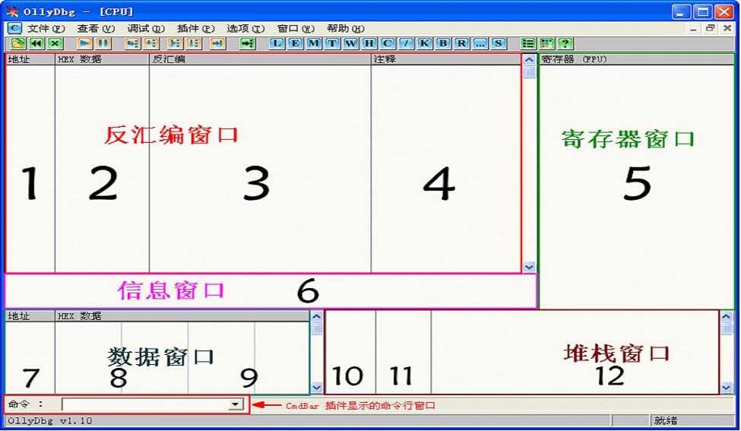
Task: Click the Trace into toolbar icon
Action: (x=175, y=43)
